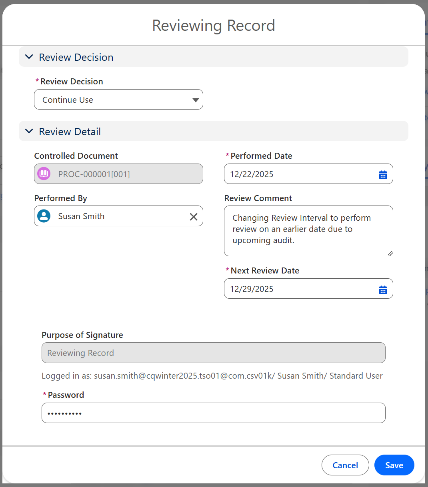Click the Susan Smith name in Performed By
This screenshot has width=428, height=487.
(81, 216)
